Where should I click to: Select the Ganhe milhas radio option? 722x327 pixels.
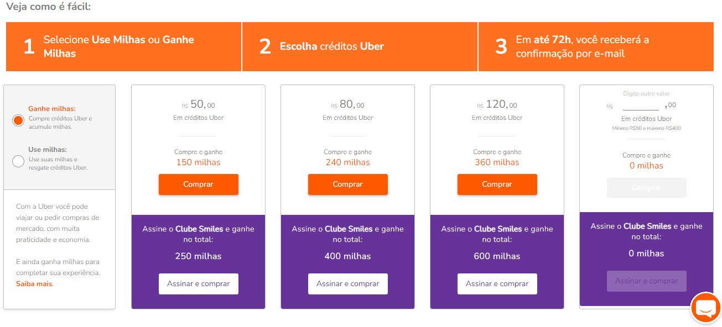(18, 120)
